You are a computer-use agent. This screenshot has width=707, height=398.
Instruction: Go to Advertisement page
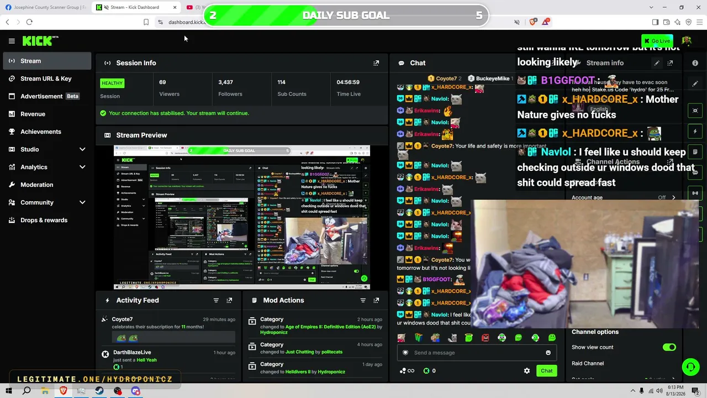click(47, 96)
